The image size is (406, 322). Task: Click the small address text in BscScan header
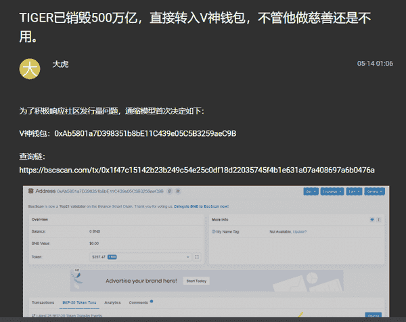(110, 191)
